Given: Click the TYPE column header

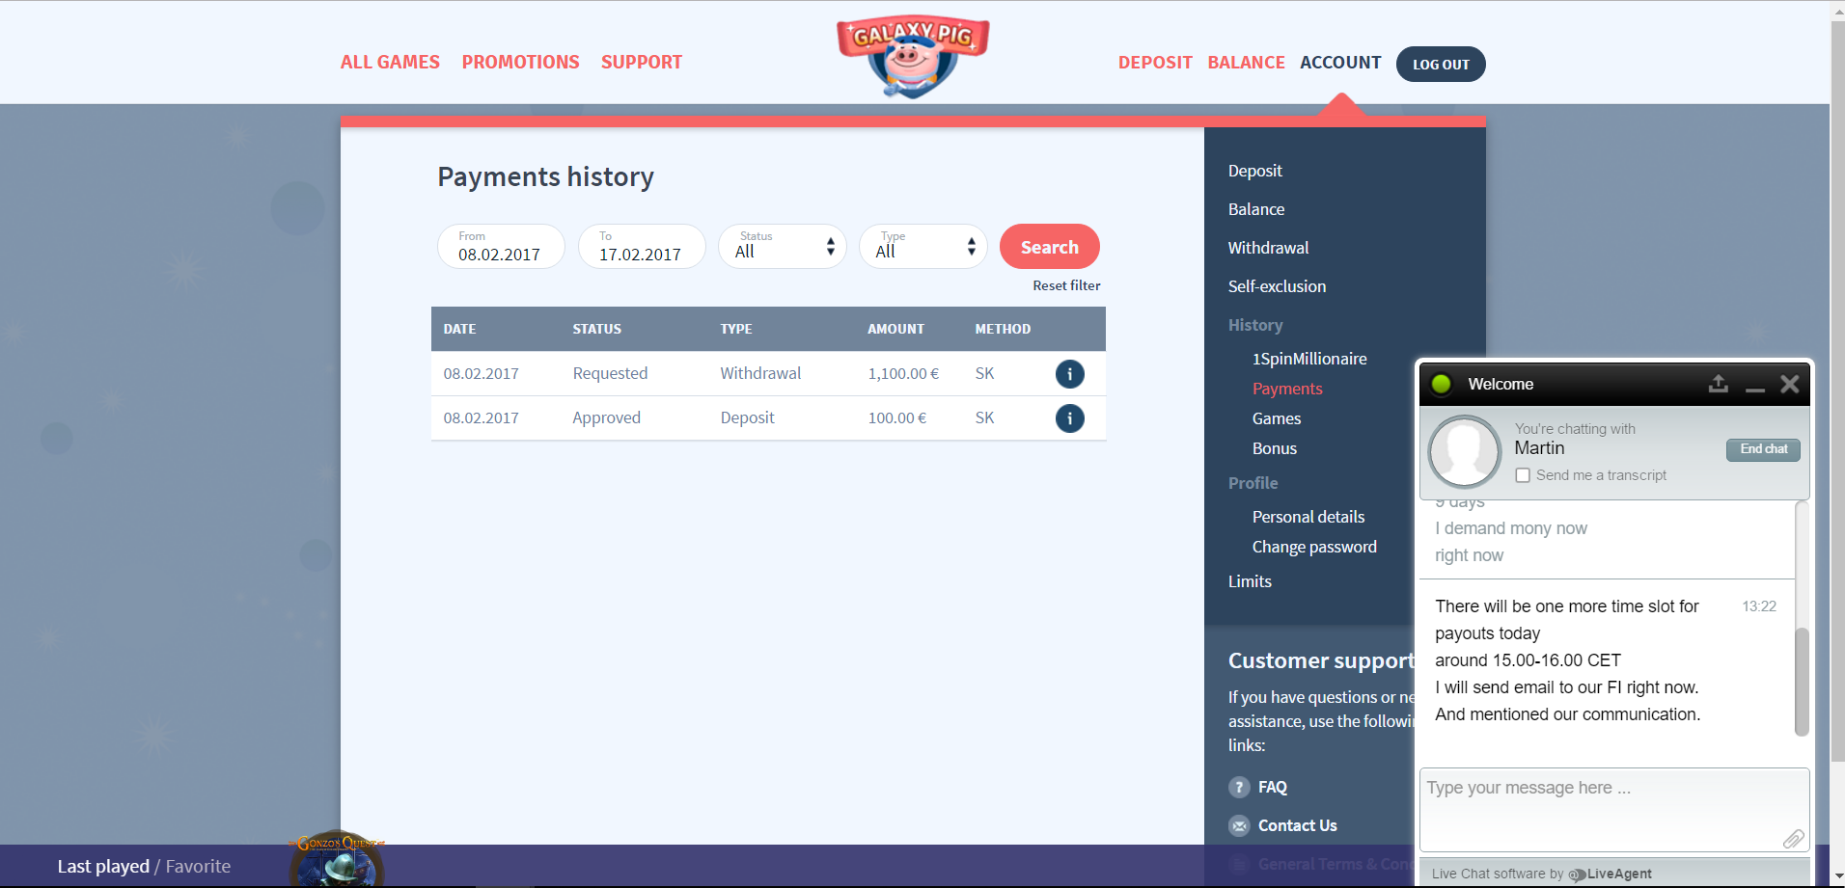Looking at the screenshot, I should [x=735, y=329].
